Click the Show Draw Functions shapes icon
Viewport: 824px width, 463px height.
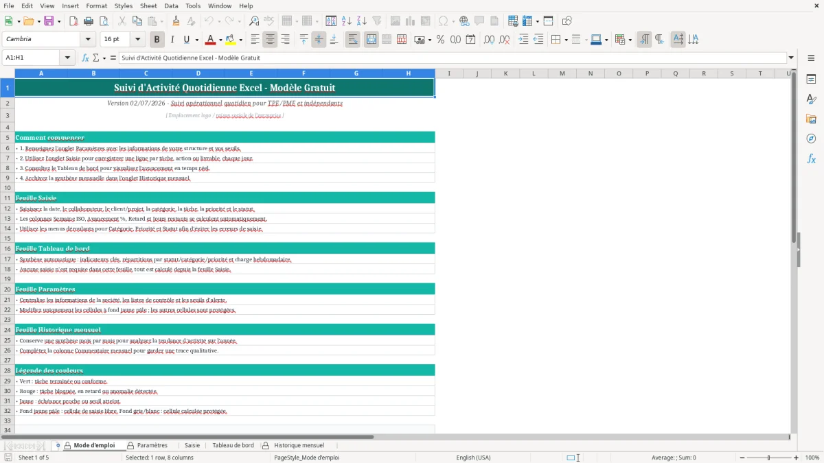pyautogui.click(x=566, y=21)
